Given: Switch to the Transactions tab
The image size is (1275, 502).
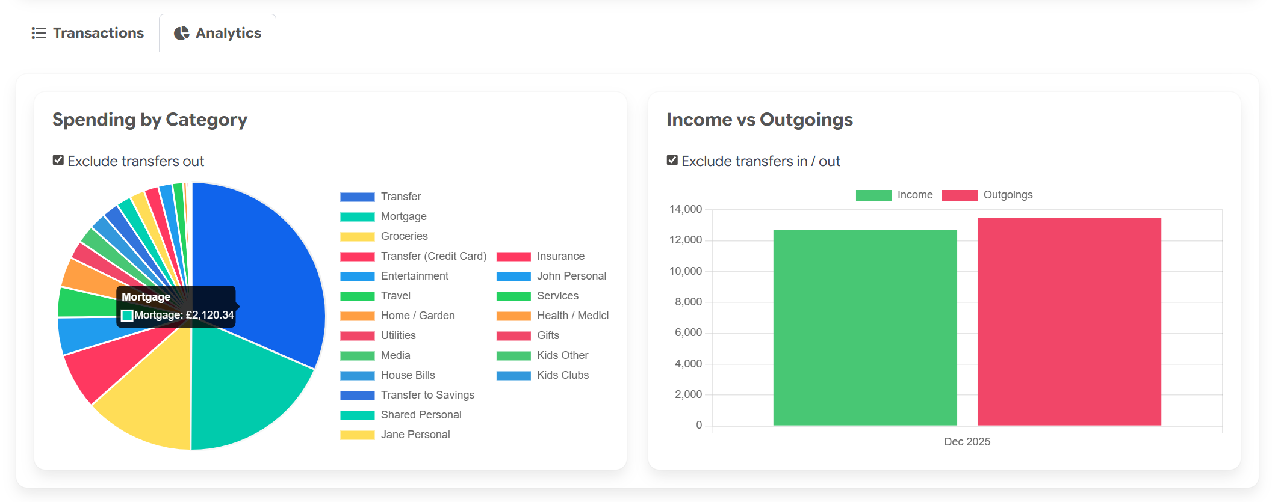Looking at the screenshot, I should coord(88,32).
